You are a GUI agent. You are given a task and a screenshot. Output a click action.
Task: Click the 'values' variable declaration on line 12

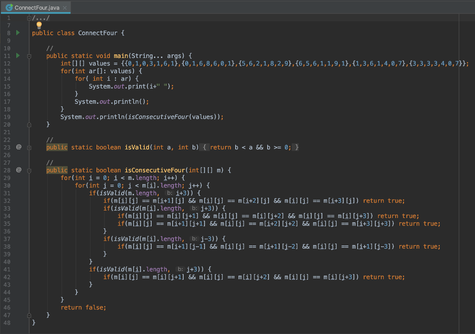coord(99,64)
